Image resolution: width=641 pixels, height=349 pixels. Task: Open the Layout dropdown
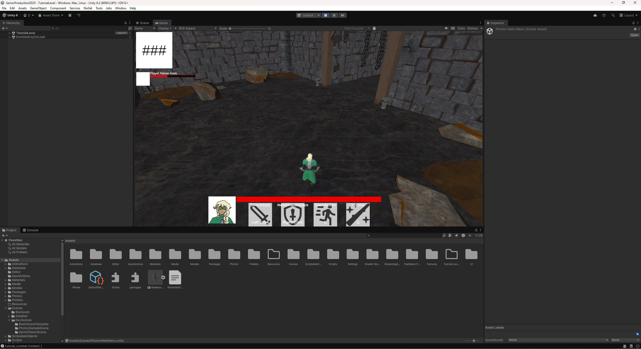click(628, 15)
